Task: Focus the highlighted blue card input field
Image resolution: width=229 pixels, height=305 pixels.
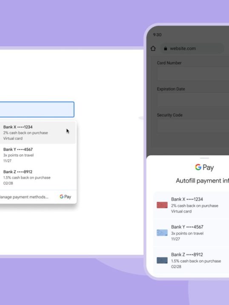Action: click(37, 109)
